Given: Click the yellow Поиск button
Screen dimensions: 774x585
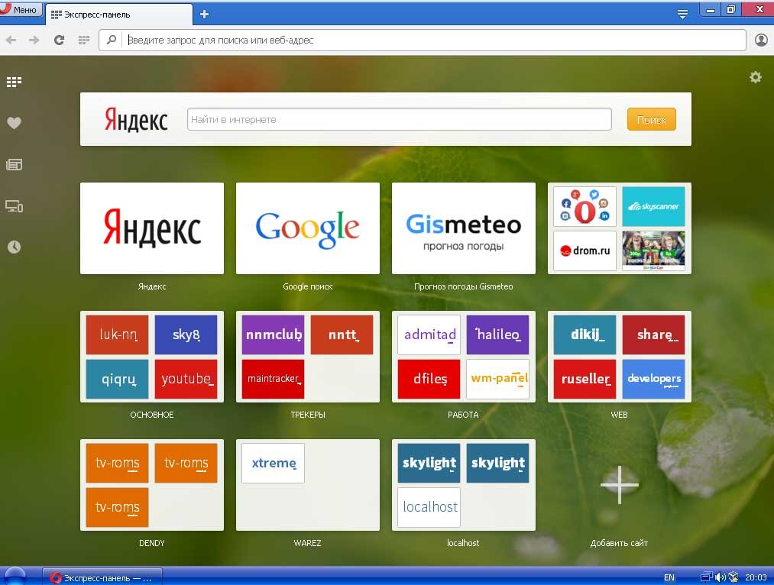Looking at the screenshot, I should [x=652, y=119].
